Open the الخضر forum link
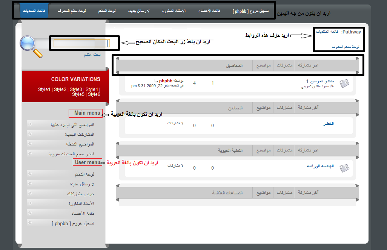Screen dimensions: 387x250 [x=328, y=123]
